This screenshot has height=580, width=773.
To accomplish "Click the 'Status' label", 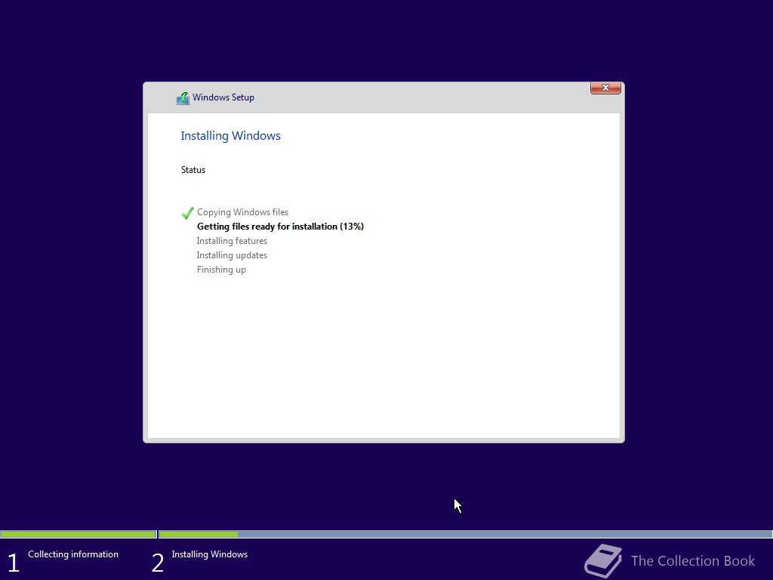I will [x=192, y=170].
